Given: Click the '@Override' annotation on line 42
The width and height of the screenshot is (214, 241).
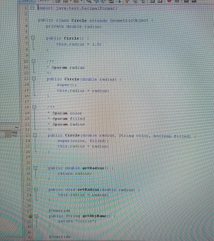Looking at the screenshot, I should 60,237.
